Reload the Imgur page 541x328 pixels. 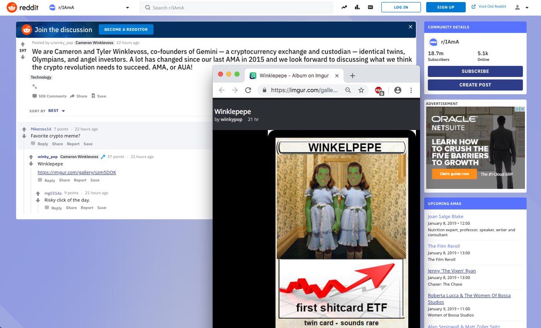(248, 90)
